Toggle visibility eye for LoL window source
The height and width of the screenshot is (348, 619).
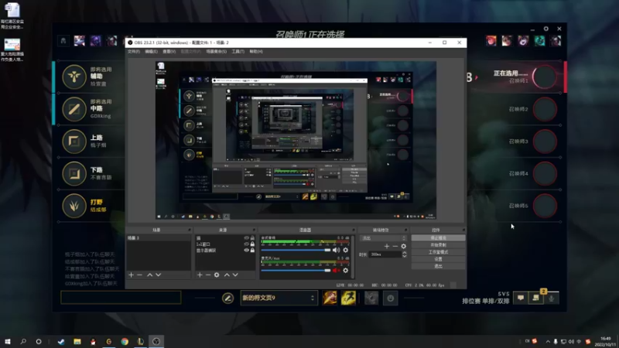(246, 244)
